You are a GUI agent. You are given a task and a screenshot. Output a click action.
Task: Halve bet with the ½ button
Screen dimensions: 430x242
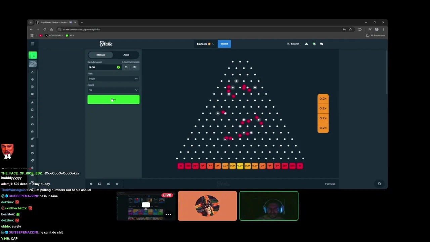pos(126,67)
